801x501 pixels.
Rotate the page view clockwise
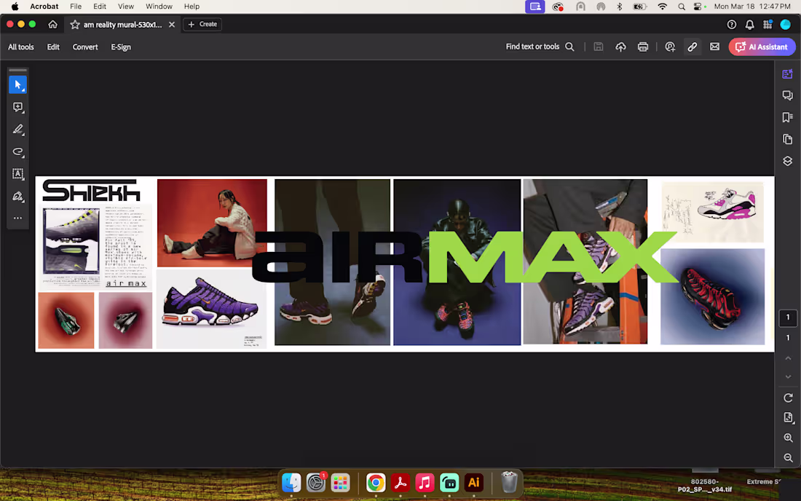click(788, 398)
